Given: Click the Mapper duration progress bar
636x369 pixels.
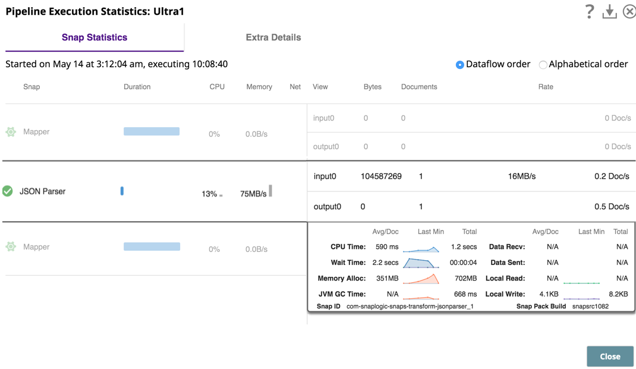Looking at the screenshot, I should pos(152,131).
